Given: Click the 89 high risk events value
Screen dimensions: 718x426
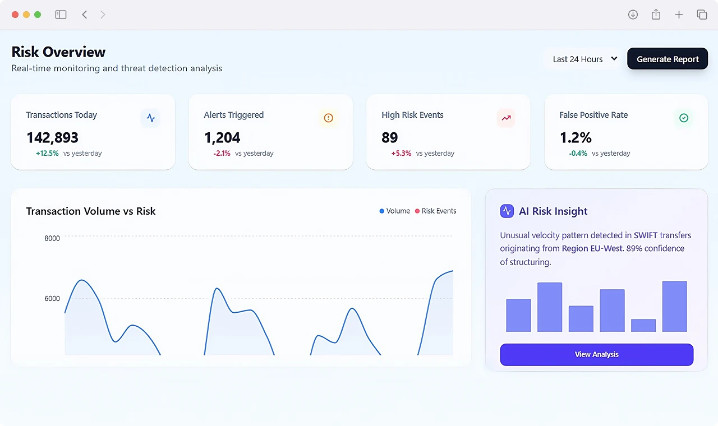Looking at the screenshot, I should point(390,137).
